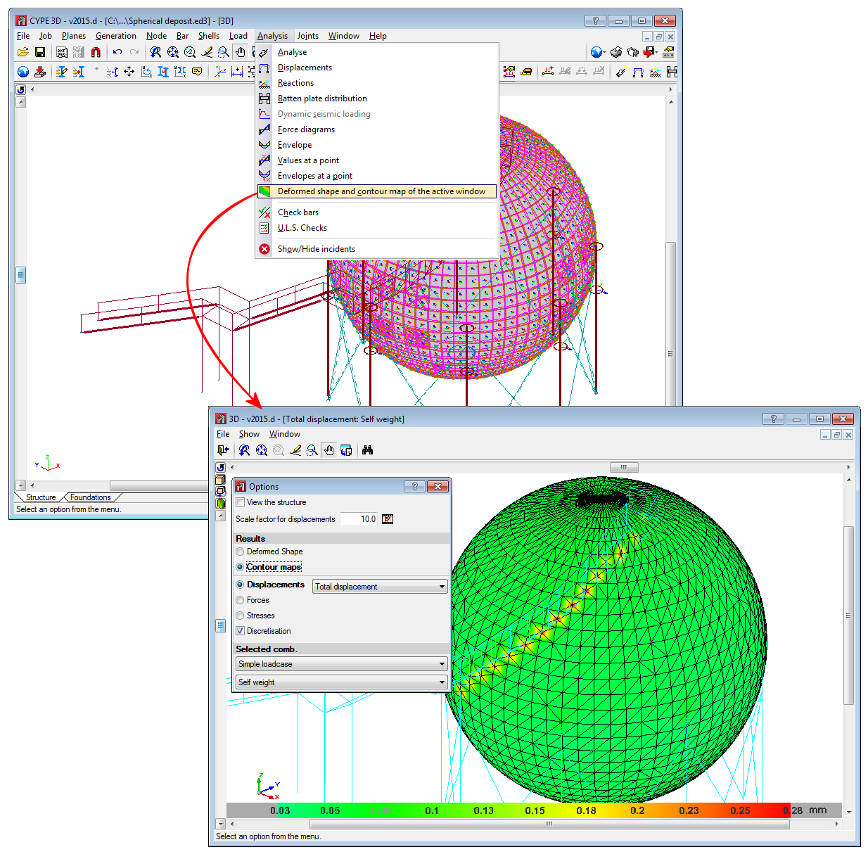Viewport: 868px width, 854px height.
Task: Click the 0.18 yellow section of colour scale
Action: tap(586, 810)
